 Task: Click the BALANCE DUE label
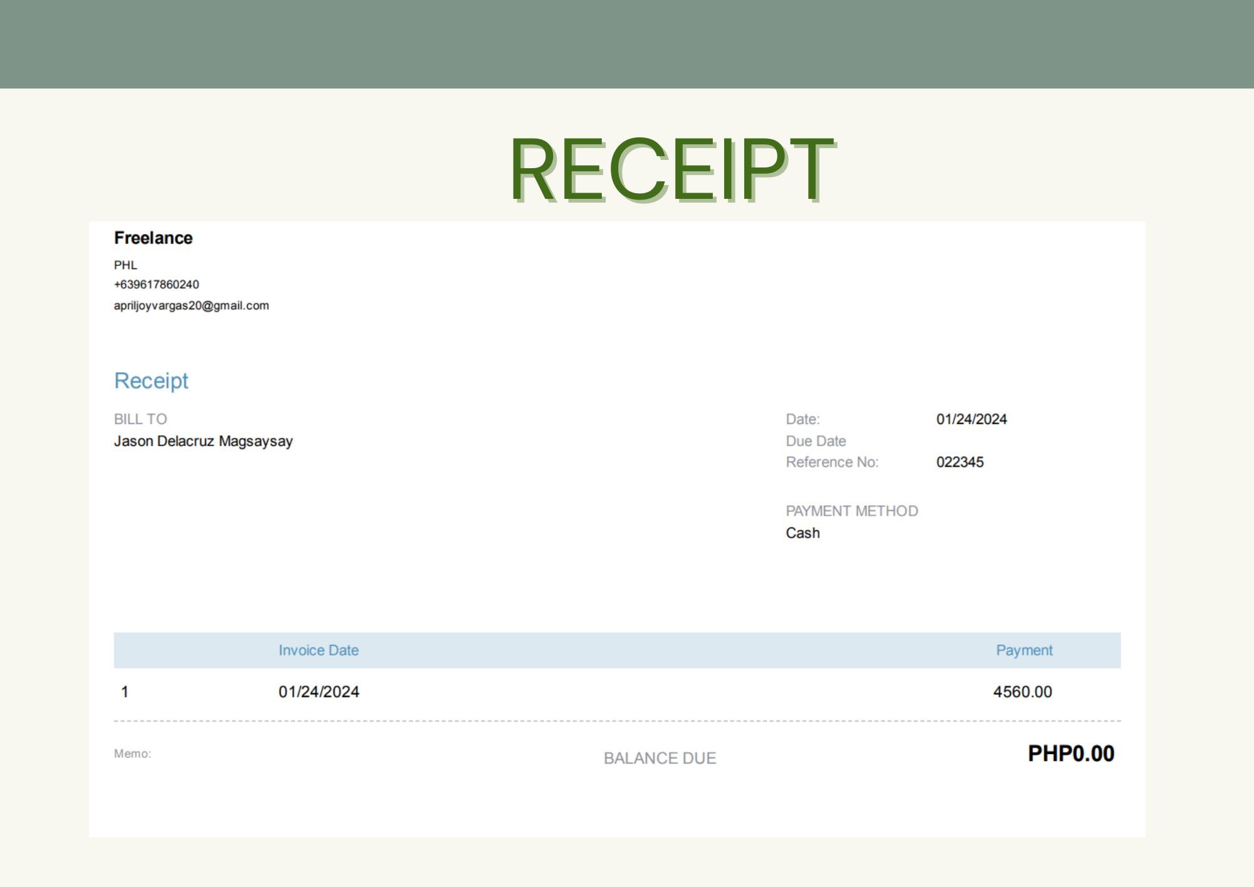click(660, 758)
